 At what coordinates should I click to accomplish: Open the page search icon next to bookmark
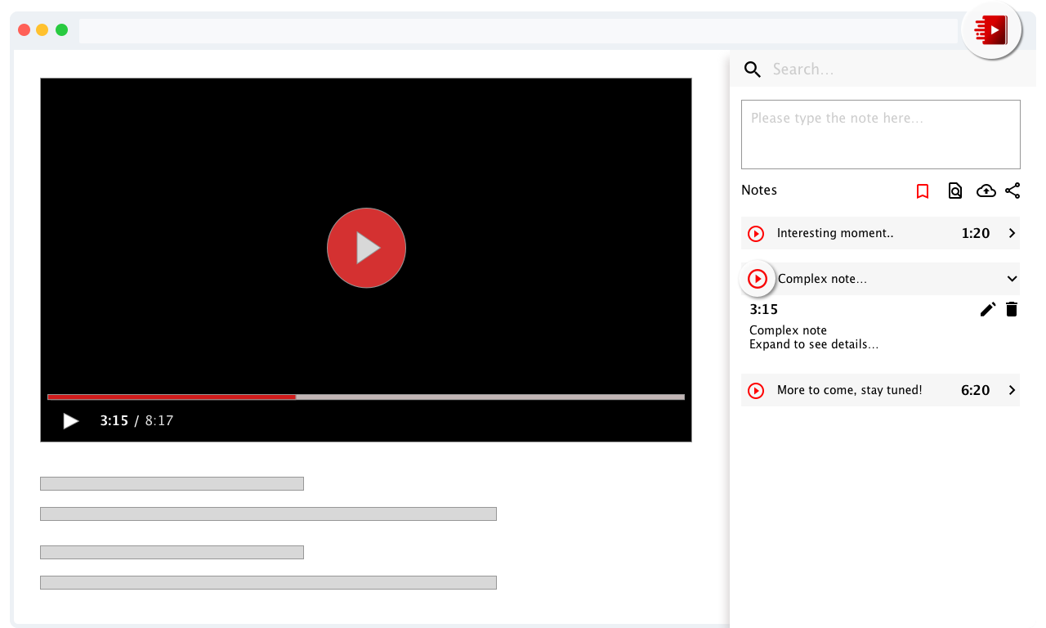(x=954, y=191)
